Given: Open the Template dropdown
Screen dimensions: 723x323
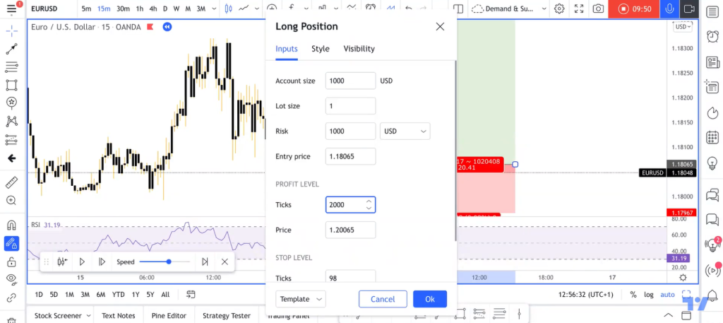Looking at the screenshot, I should [x=301, y=299].
